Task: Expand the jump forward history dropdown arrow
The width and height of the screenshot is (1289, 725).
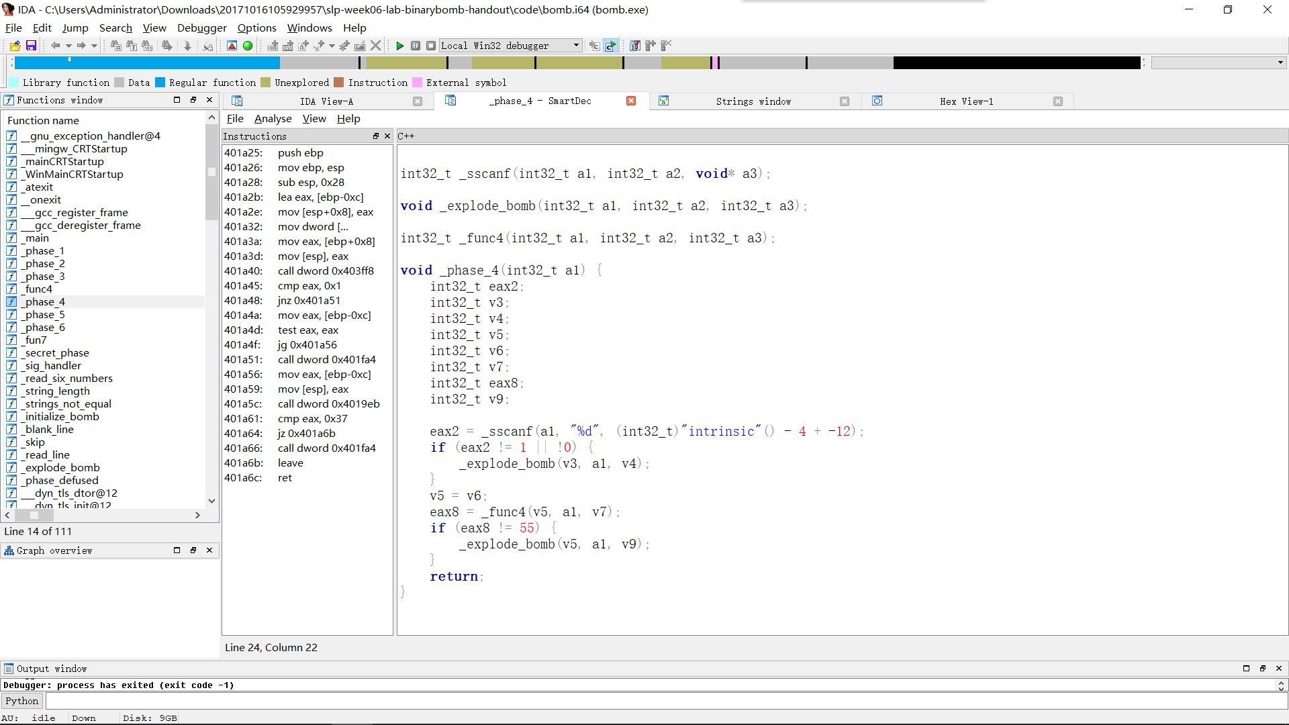Action: tap(94, 46)
